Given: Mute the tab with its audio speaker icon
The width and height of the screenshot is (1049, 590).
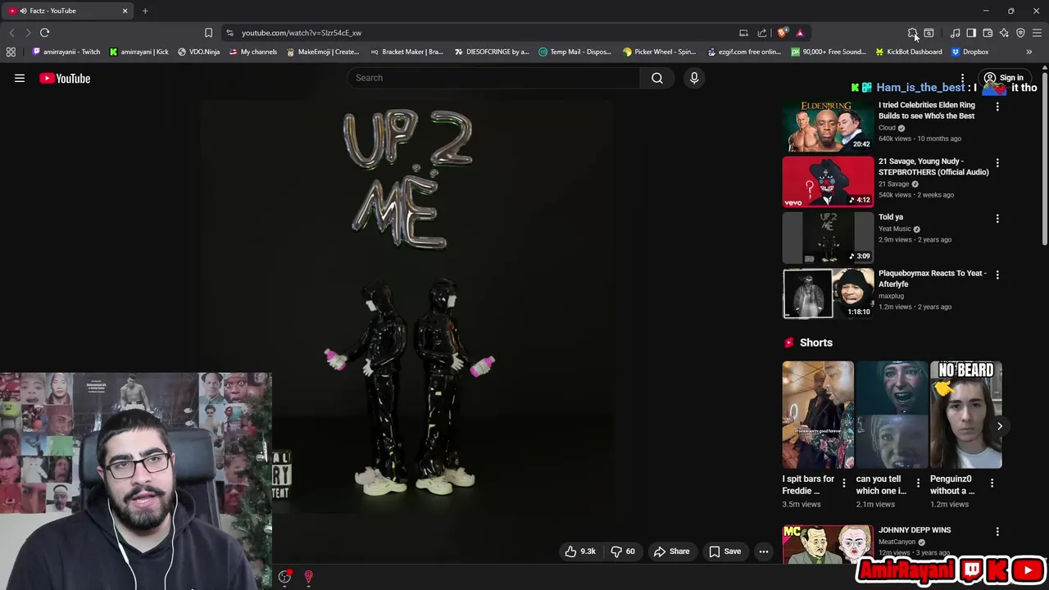Looking at the screenshot, I should point(23,11).
